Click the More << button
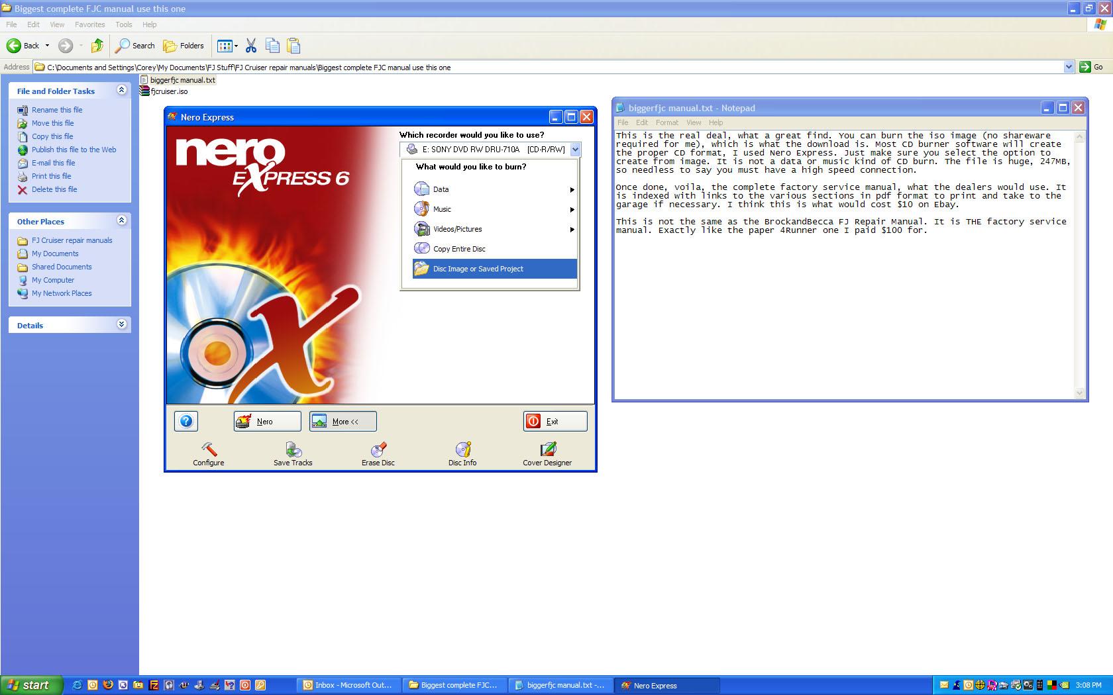 [x=343, y=421]
